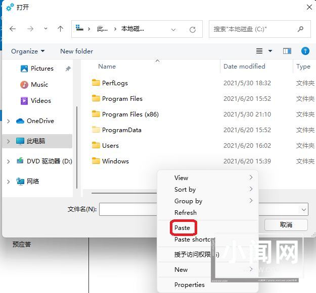Click the date 2021/5/30 18:32
The image size is (316, 293).
click(247, 83)
